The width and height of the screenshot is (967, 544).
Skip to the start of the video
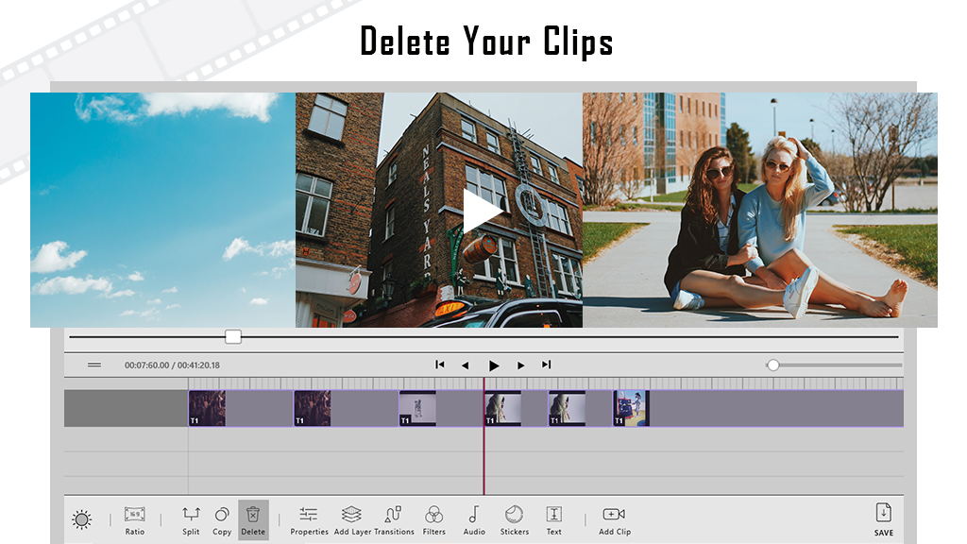coord(439,365)
